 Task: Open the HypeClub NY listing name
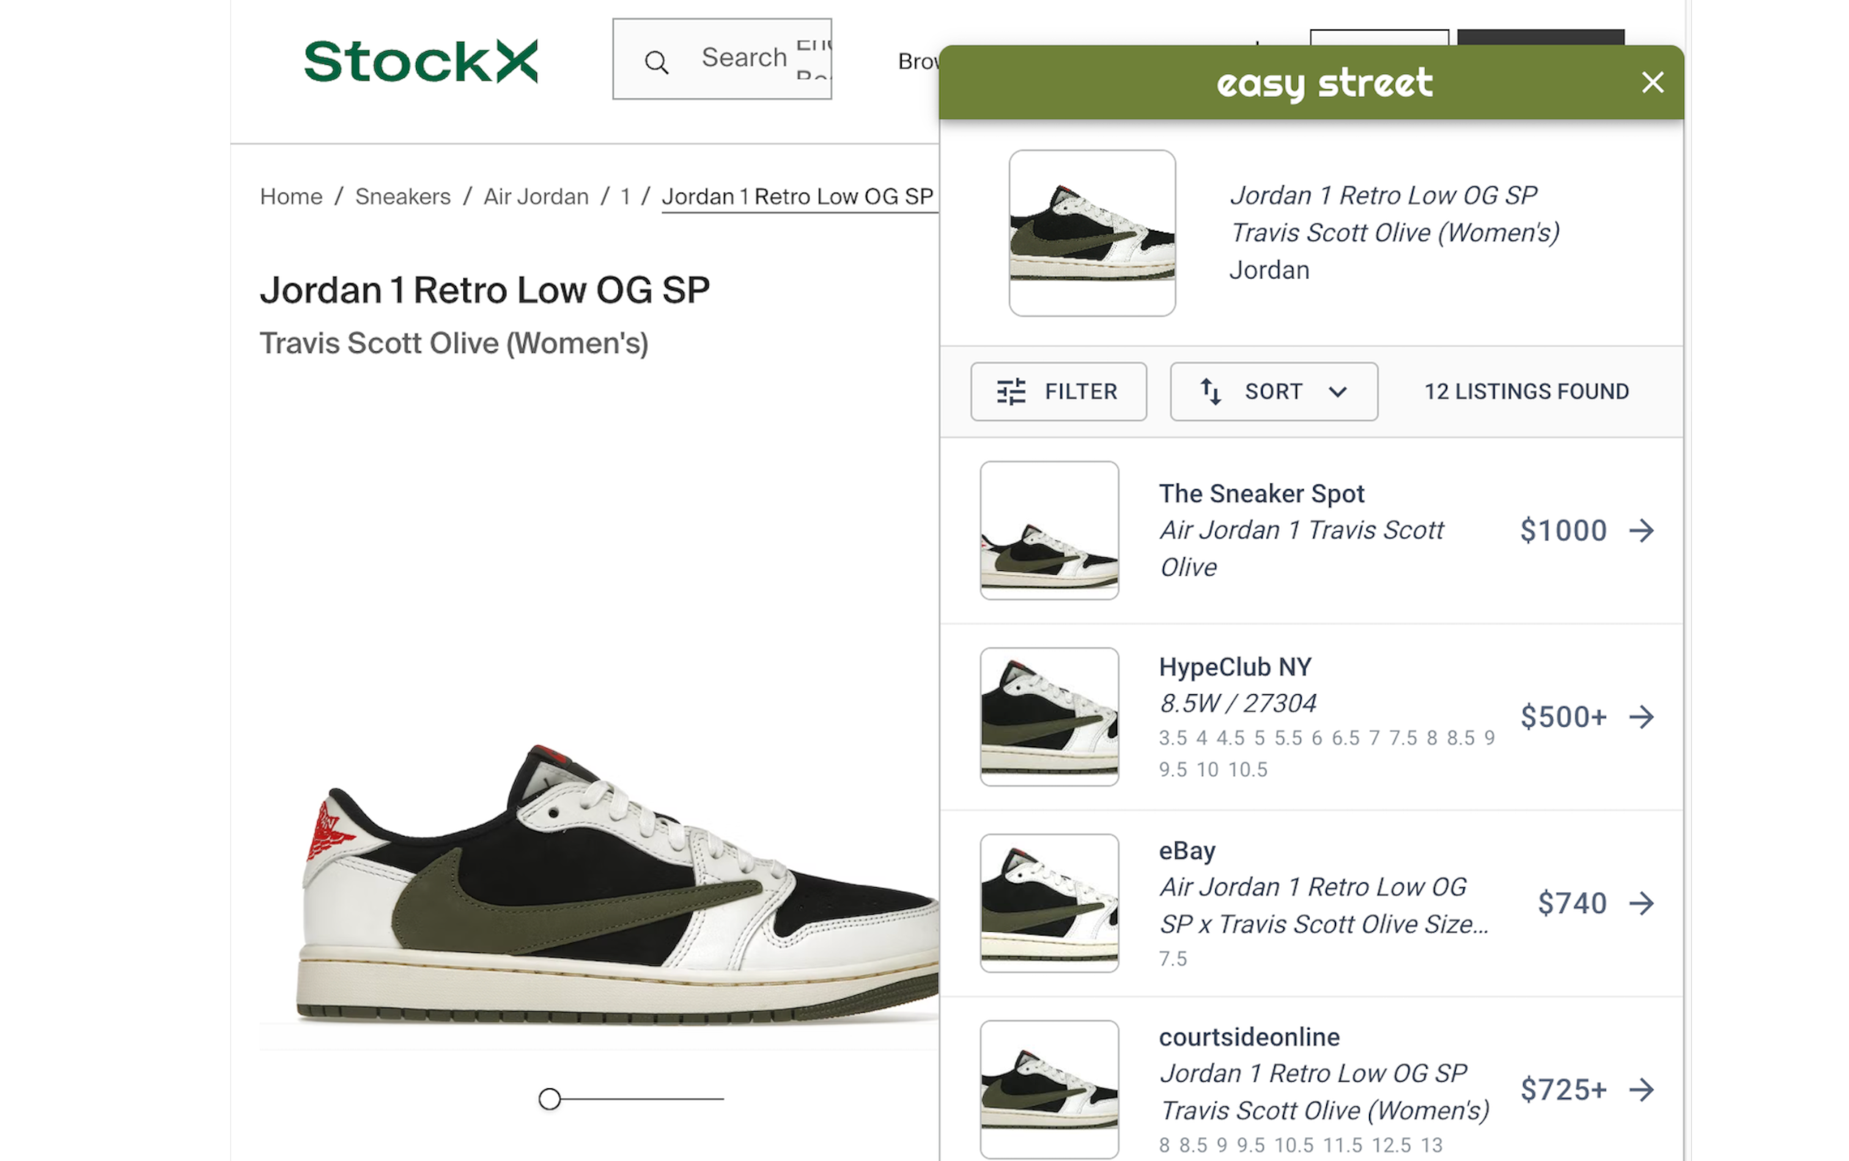coord(1235,667)
